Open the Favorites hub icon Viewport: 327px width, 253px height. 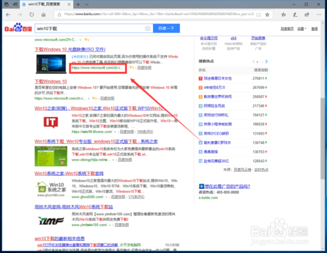click(x=283, y=14)
